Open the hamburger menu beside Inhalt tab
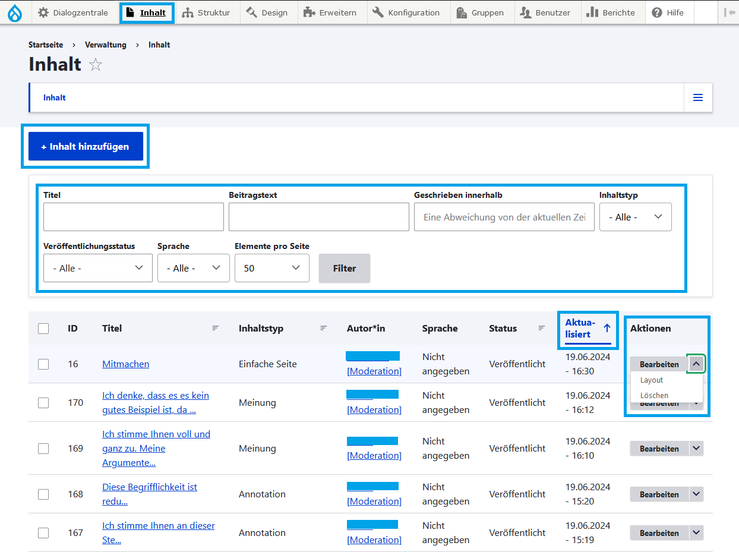 coord(698,97)
